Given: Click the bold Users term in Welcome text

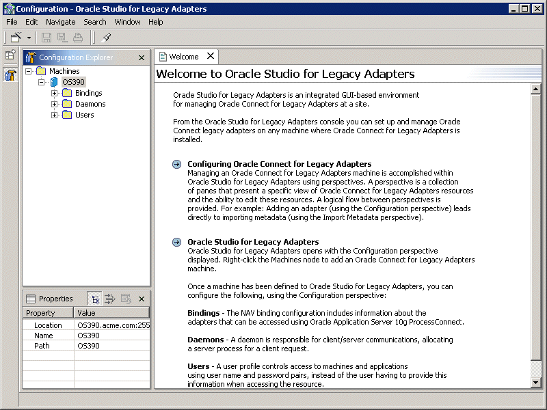Looking at the screenshot, I should (x=198, y=366).
